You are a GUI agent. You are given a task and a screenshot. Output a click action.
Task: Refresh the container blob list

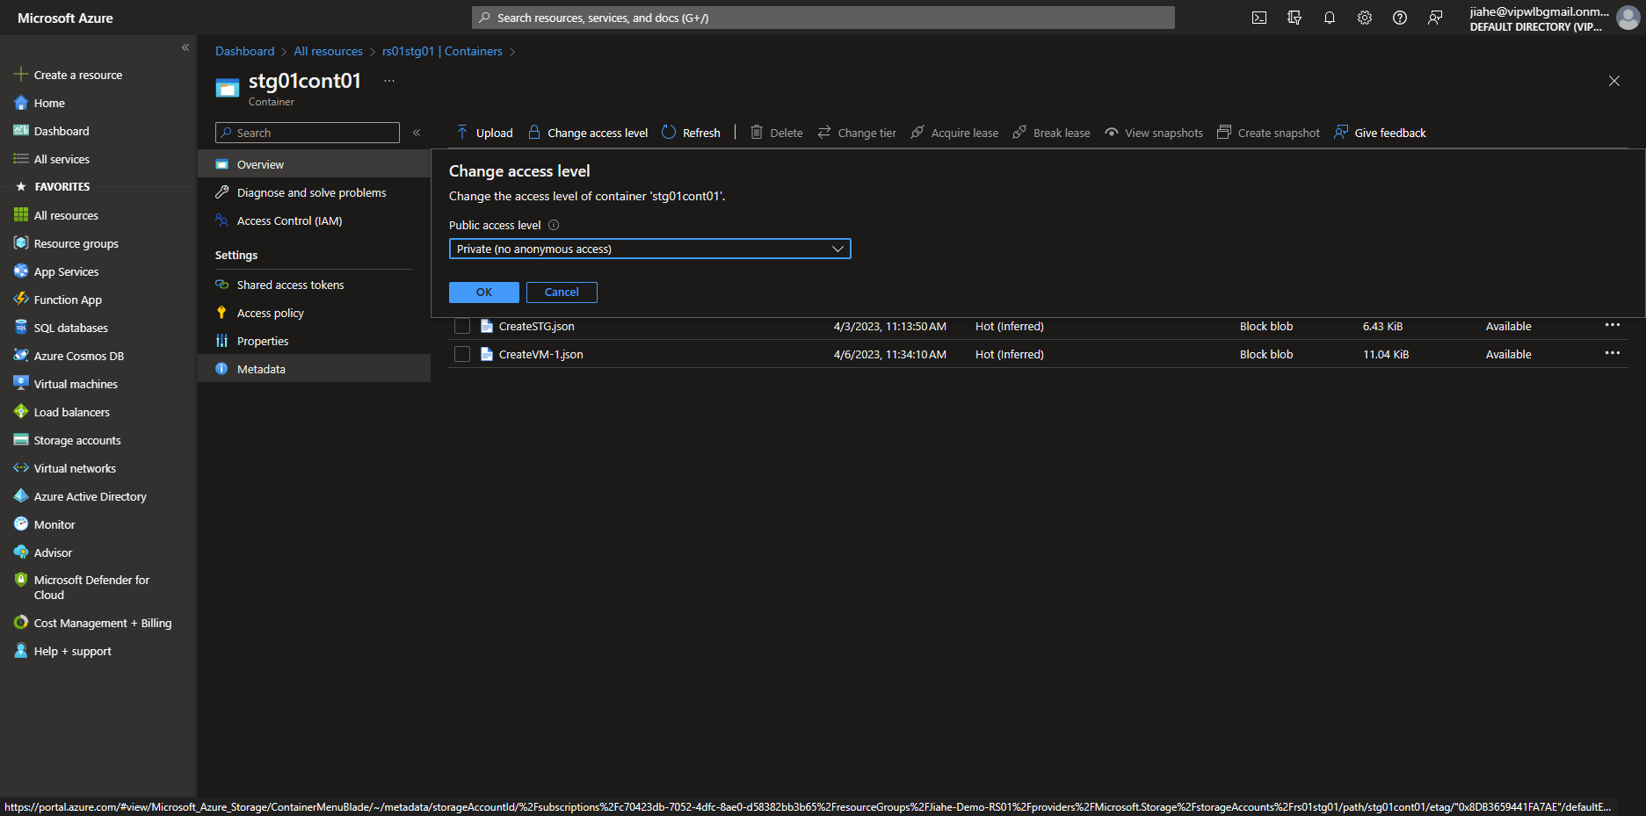[691, 133]
